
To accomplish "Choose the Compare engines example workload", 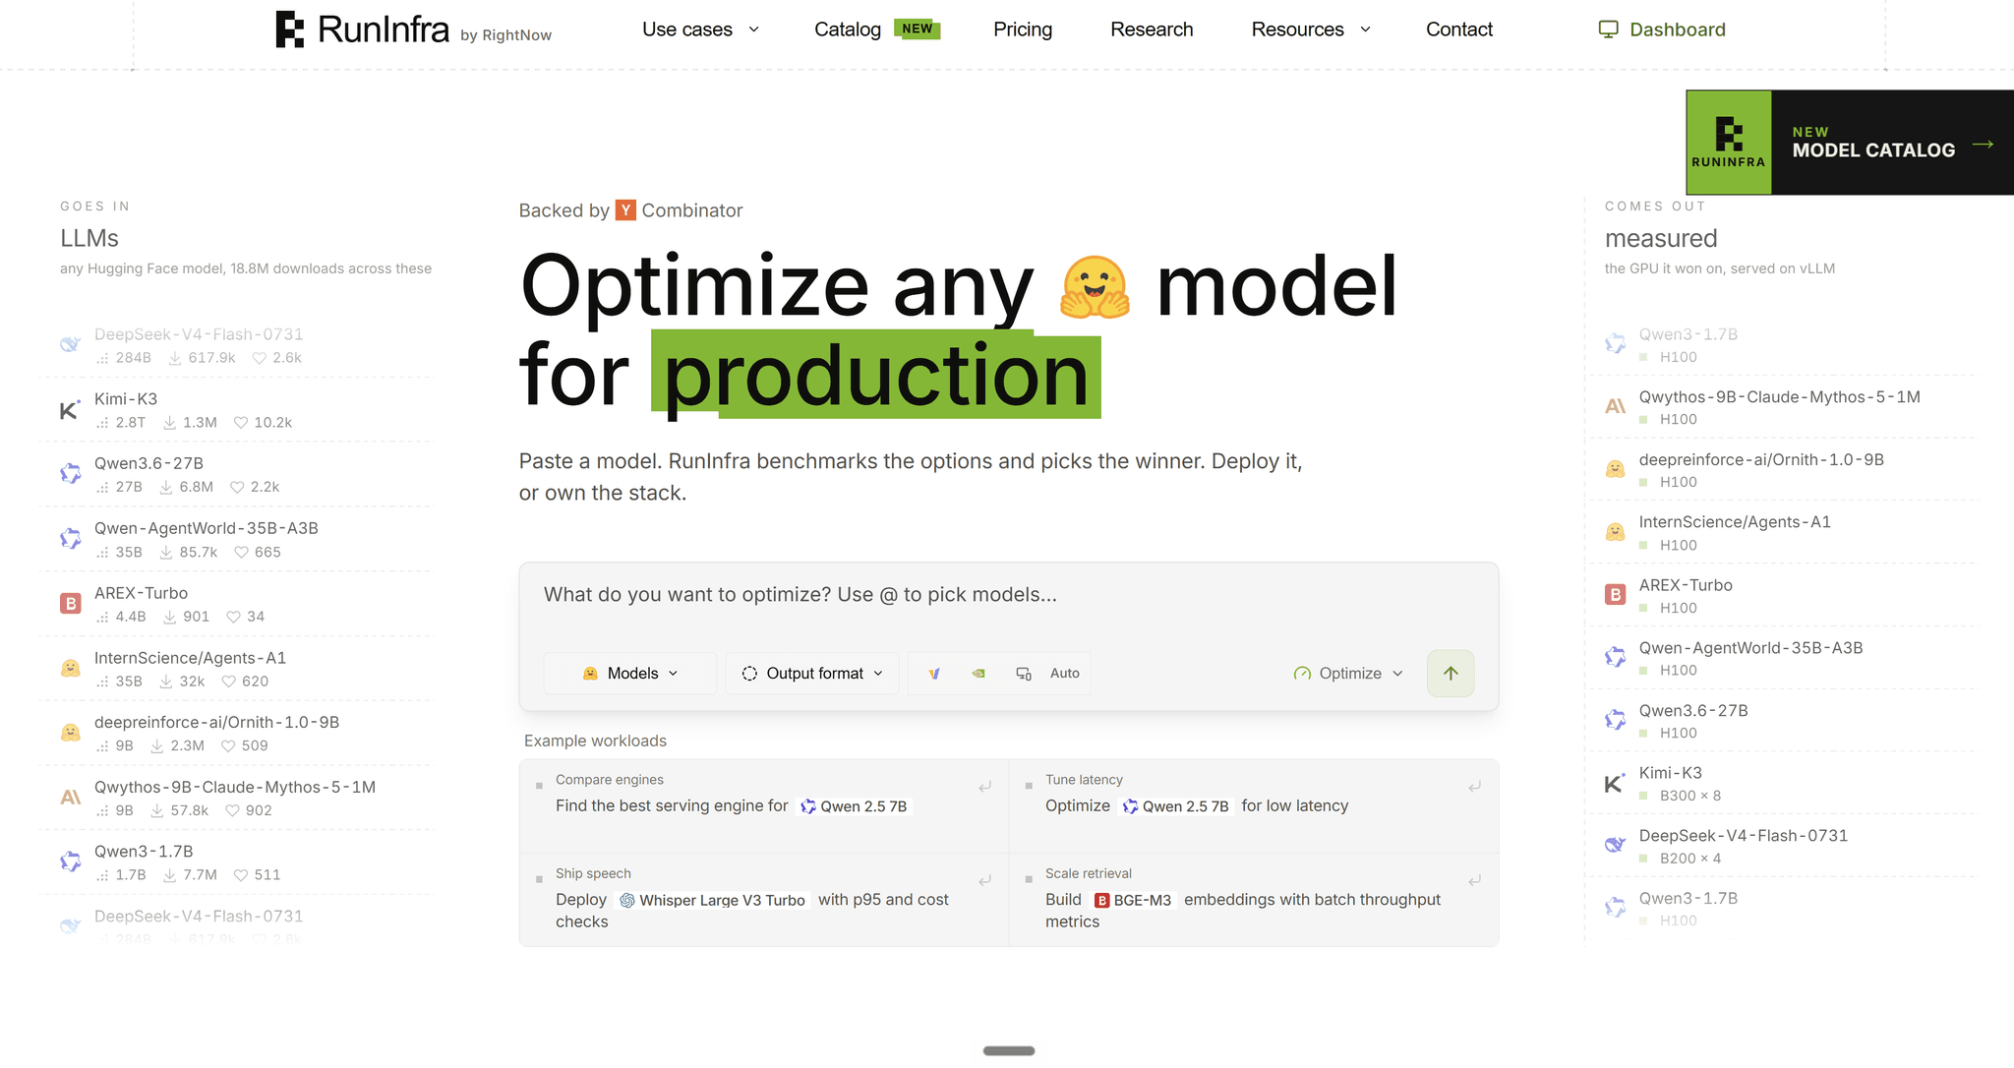I will click(764, 806).
